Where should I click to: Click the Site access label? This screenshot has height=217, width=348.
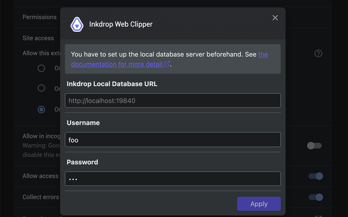(38, 38)
